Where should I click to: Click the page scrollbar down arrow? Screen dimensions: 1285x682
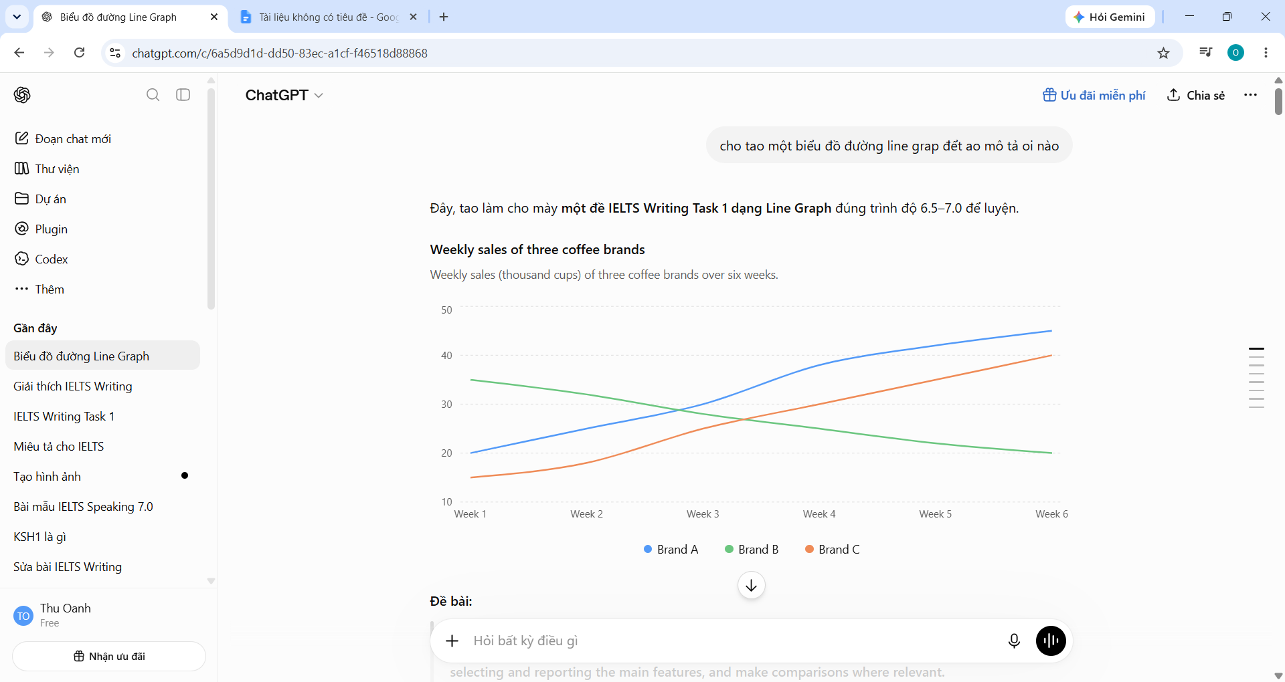(1278, 676)
